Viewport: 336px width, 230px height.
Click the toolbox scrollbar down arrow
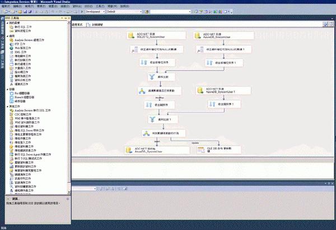point(69,192)
